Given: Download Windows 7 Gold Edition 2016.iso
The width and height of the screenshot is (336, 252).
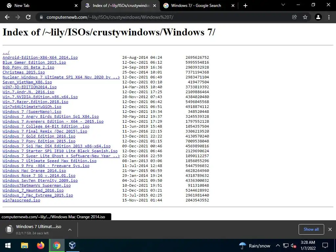Looking at the screenshot, I should coord(39,136).
